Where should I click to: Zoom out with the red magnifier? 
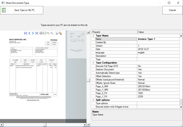pyautogui.click(x=52, y=33)
